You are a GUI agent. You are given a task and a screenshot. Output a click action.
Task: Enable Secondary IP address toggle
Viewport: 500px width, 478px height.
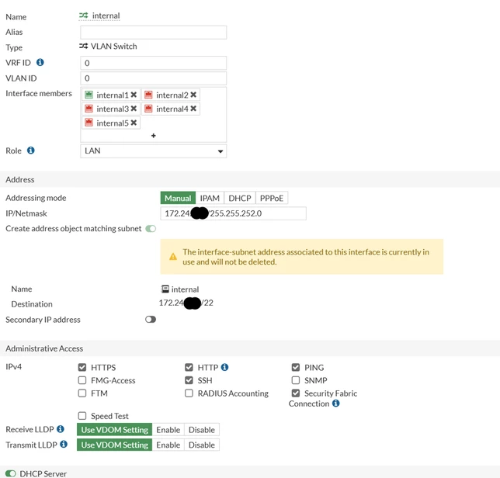151,319
